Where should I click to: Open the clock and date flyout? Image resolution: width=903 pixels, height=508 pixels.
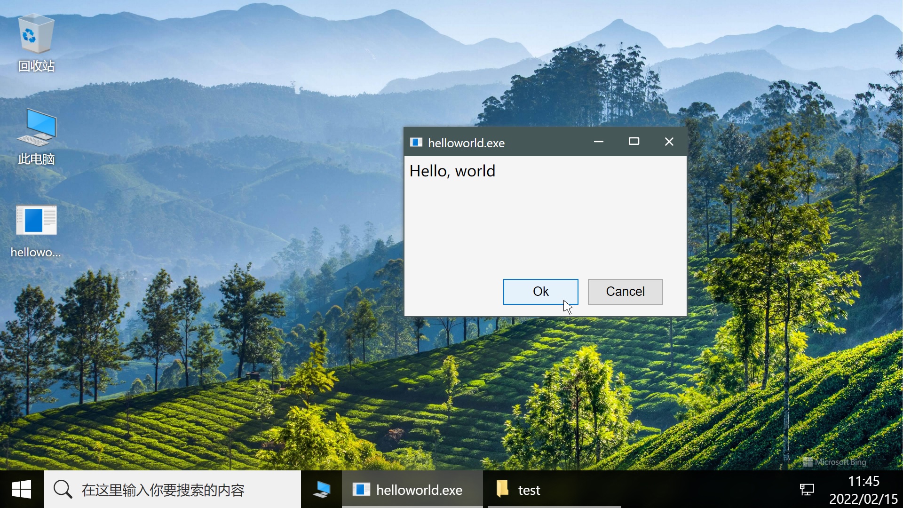(x=863, y=490)
